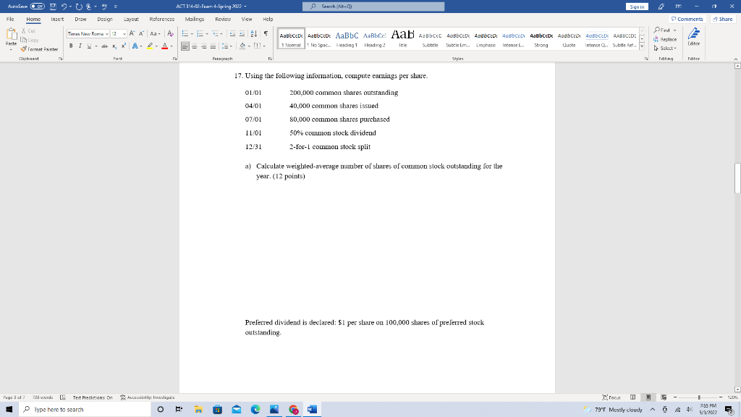Toggle Text Predictions setting
Screen dimensions: 741x417
pos(93,397)
